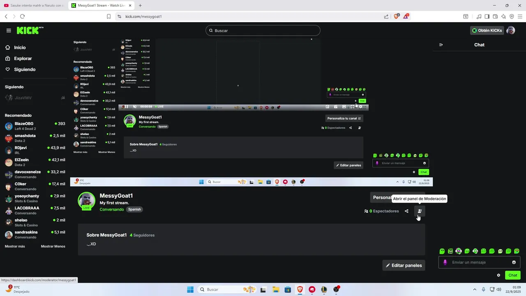Viewport: 526px width, 296px height.
Task: Open shelao recommended channel
Action: [35, 222]
